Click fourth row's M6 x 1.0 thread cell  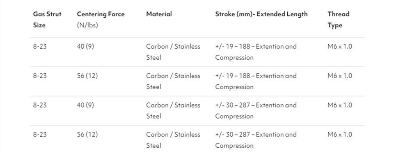[x=340, y=135]
